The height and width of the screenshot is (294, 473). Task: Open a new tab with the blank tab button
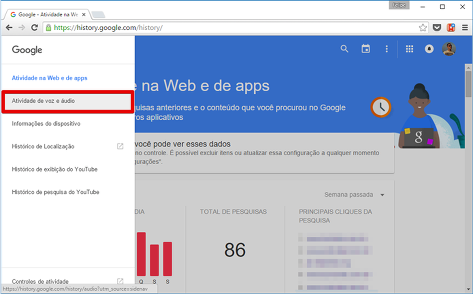98,14
